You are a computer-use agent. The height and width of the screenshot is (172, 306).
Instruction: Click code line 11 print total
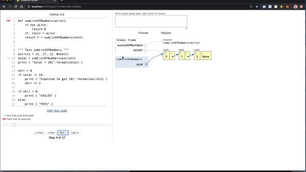coord(50,63)
